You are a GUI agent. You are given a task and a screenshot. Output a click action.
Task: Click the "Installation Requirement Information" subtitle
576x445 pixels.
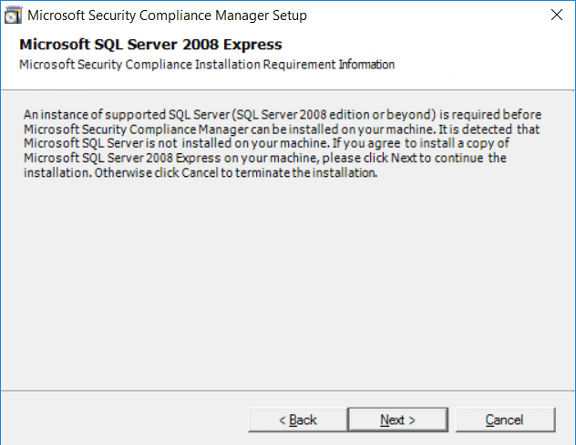(294, 65)
